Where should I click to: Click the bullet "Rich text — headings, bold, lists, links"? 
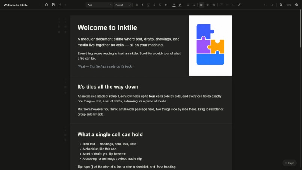(x=109, y=144)
